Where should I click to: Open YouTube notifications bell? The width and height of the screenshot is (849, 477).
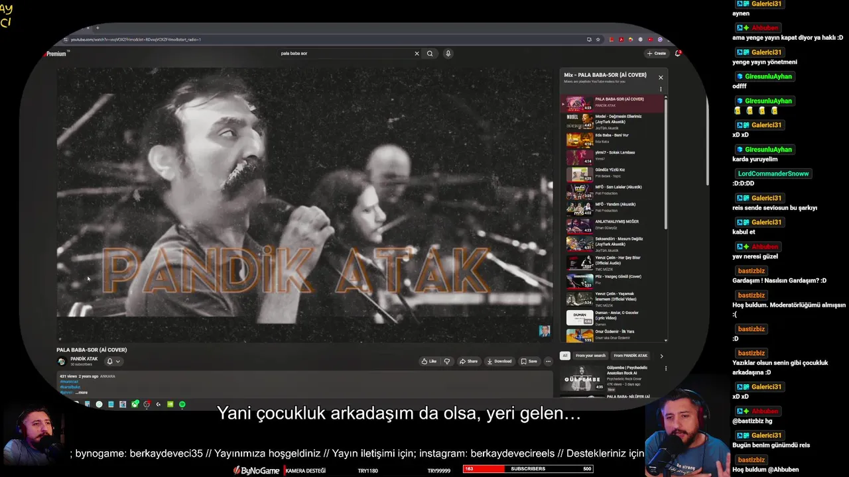[x=677, y=54]
